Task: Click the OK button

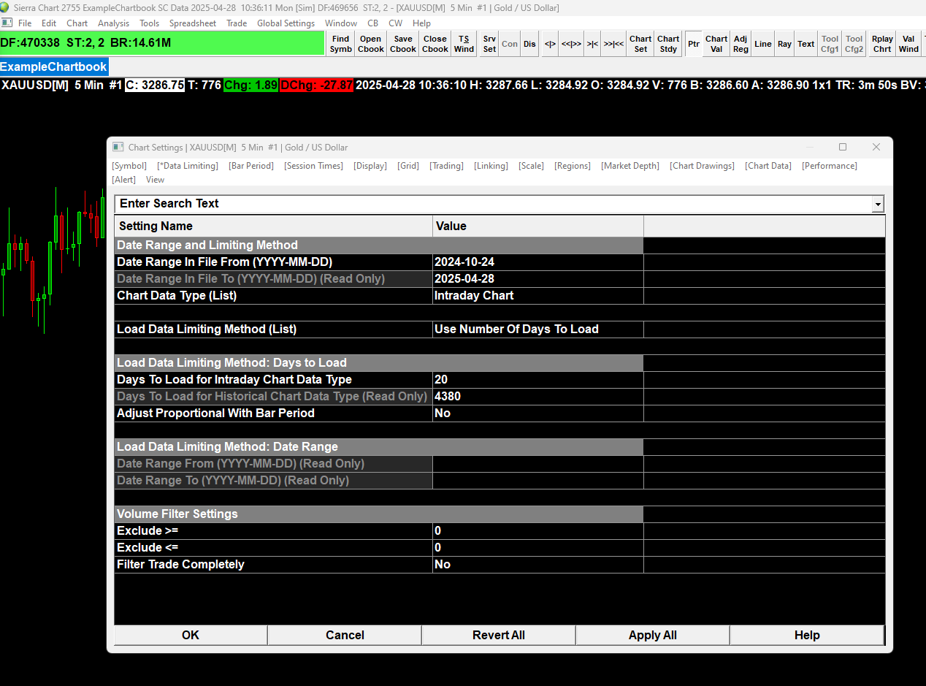Action: pos(191,636)
